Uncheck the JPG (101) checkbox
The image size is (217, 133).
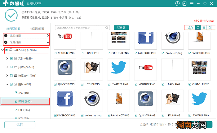(x=16, y=93)
